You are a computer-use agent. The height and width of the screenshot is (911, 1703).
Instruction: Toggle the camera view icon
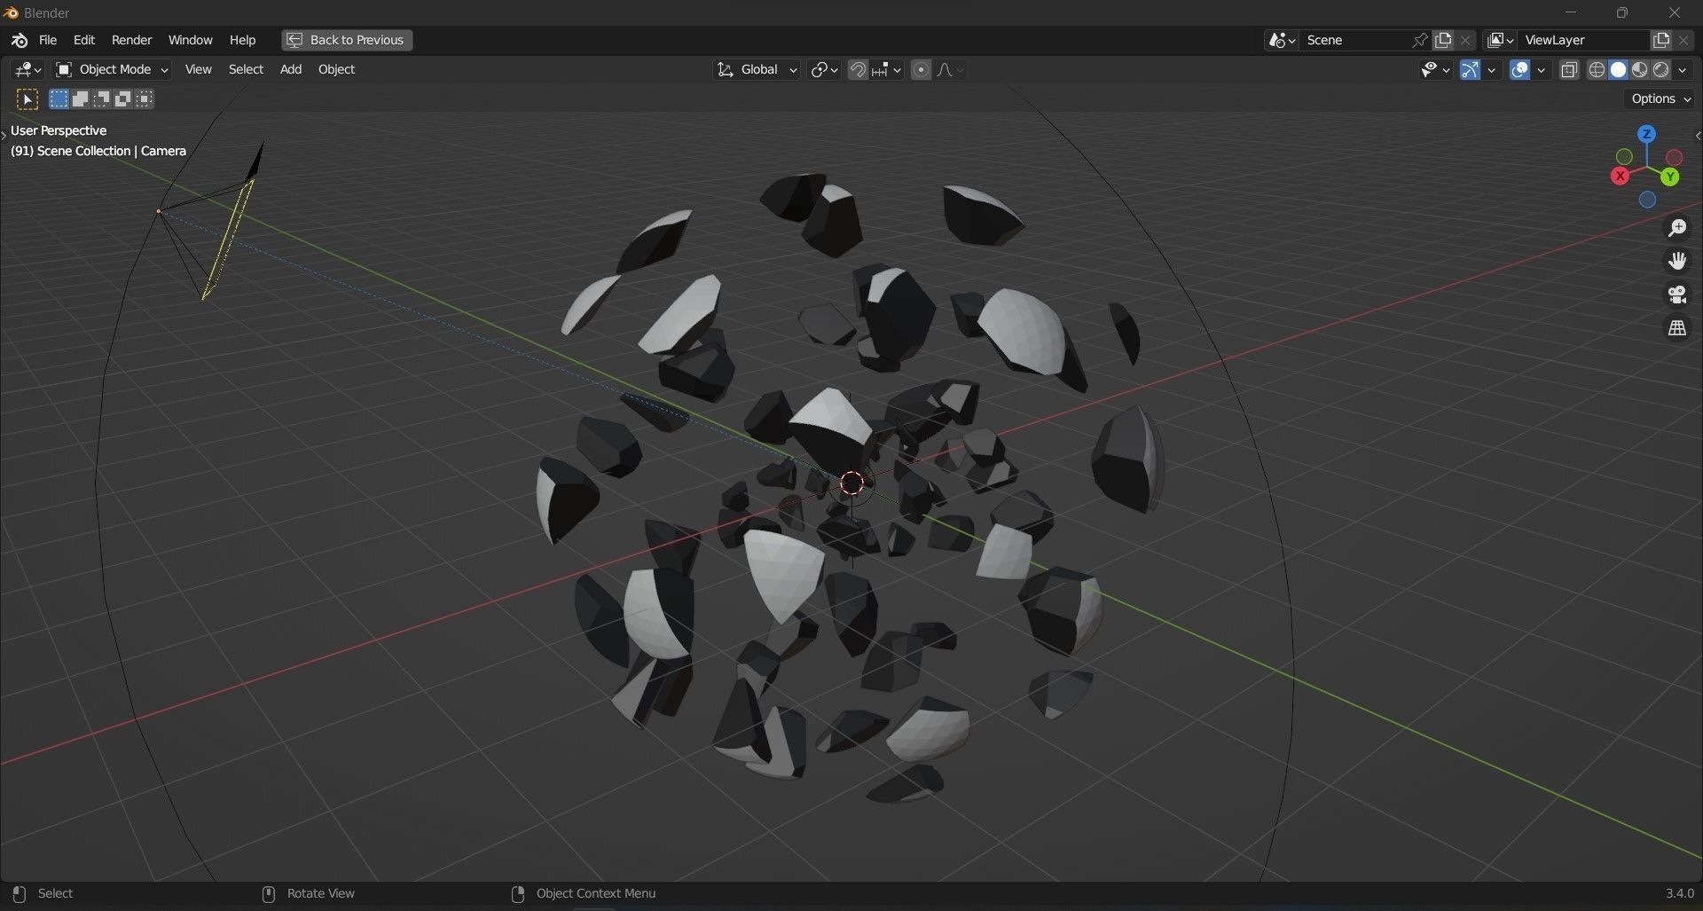(1676, 295)
